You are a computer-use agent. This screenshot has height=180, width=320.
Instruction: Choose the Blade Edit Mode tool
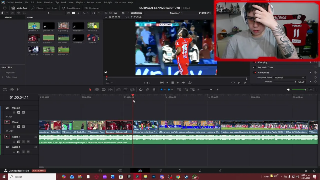point(103,90)
